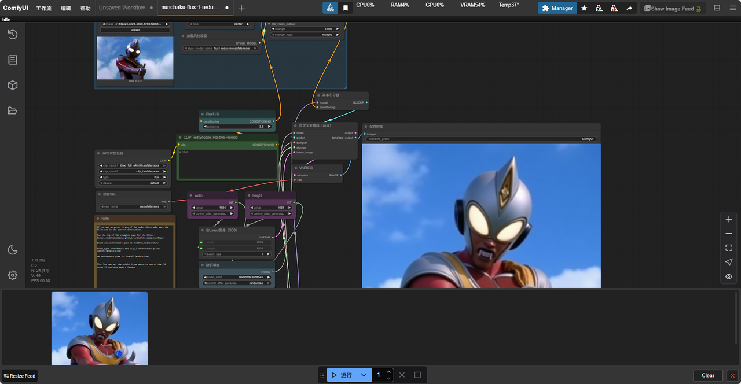This screenshot has height=384, width=741.
Task: Click the Clear button in the image feed
Action: coord(708,375)
